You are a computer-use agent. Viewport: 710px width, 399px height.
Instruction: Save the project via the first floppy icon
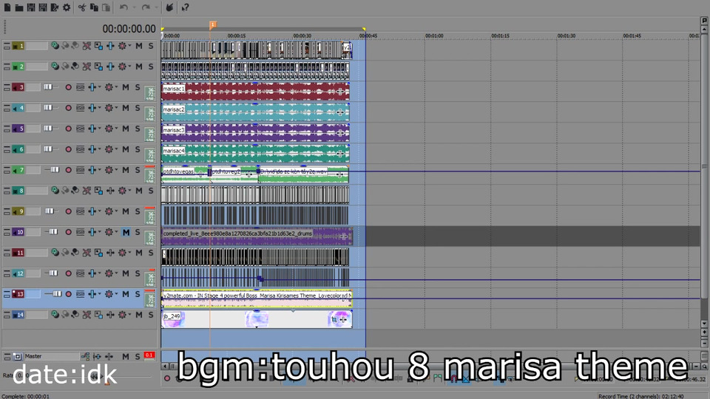(31, 7)
